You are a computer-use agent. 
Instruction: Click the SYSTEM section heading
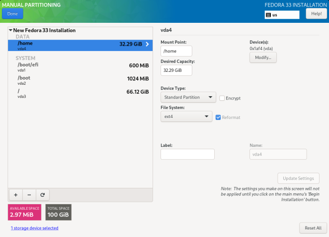pos(25,58)
